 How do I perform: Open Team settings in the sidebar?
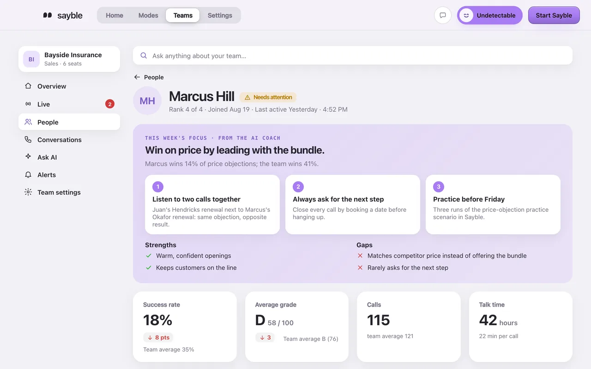pyautogui.click(x=69, y=192)
